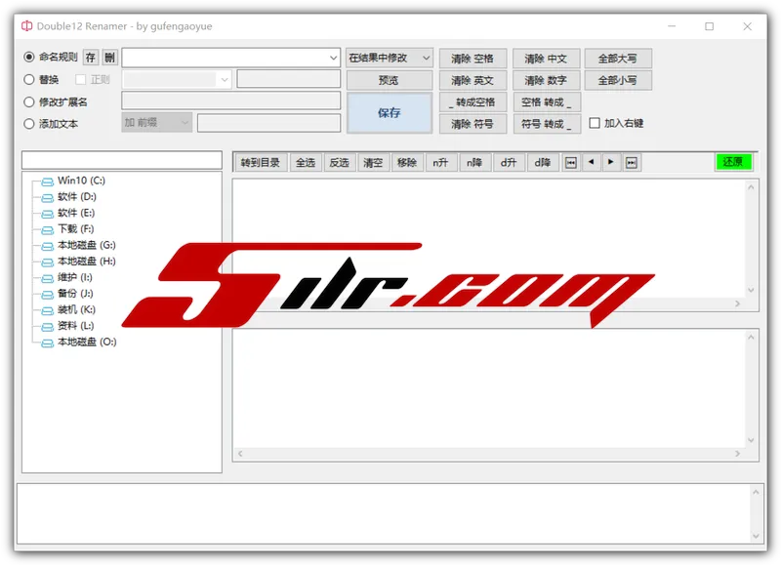
Task: Click the left arrow icon in list toolbar
Action: click(592, 163)
